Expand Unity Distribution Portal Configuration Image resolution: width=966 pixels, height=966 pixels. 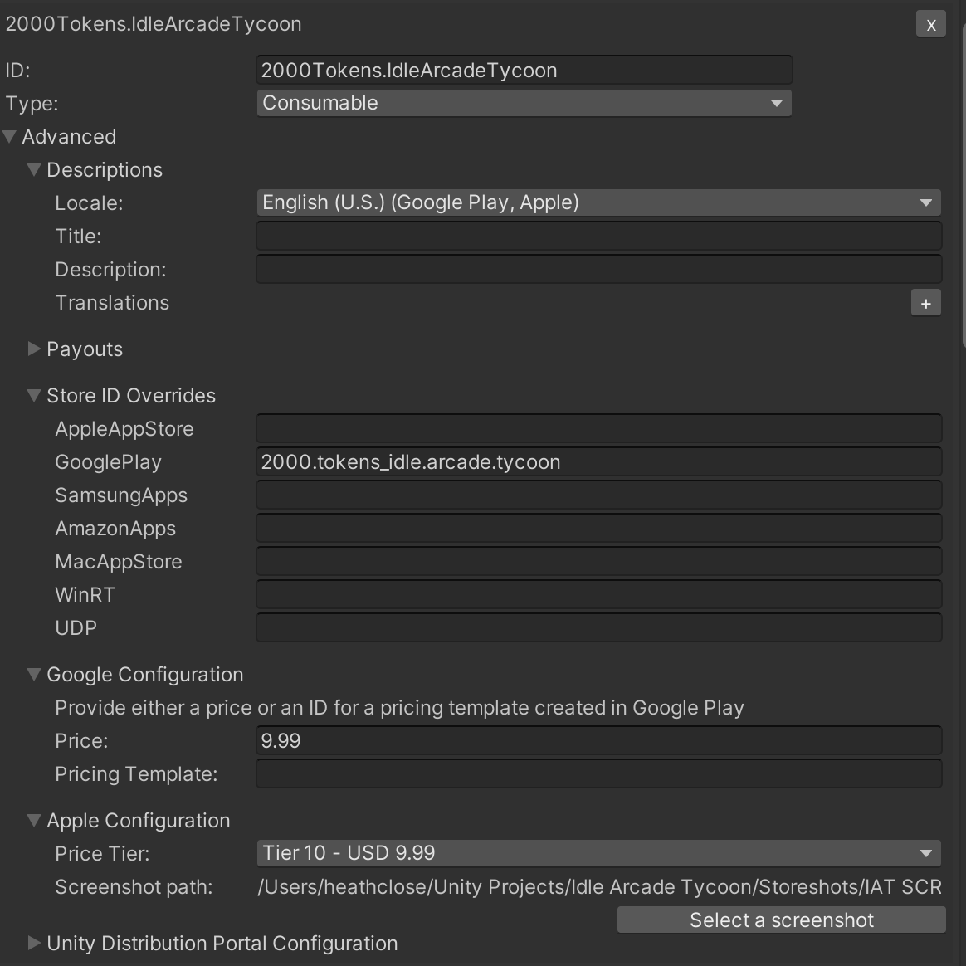[x=34, y=944]
